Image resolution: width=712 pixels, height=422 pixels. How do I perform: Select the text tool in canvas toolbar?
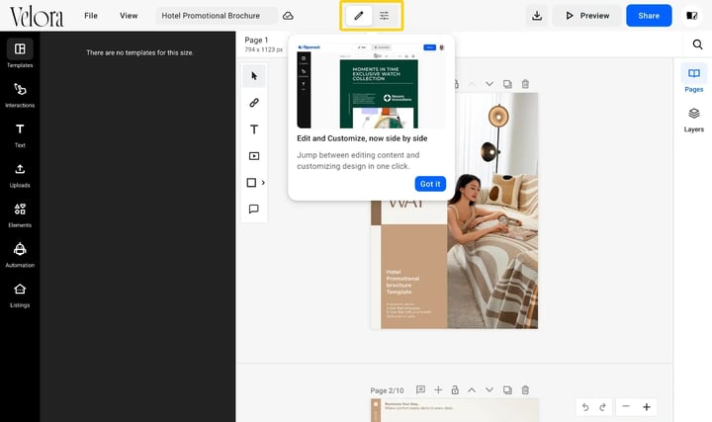[254, 129]
